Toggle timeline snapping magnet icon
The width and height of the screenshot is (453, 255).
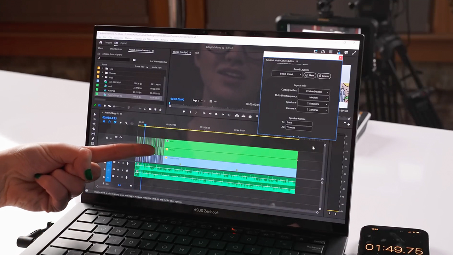point(109,122)
